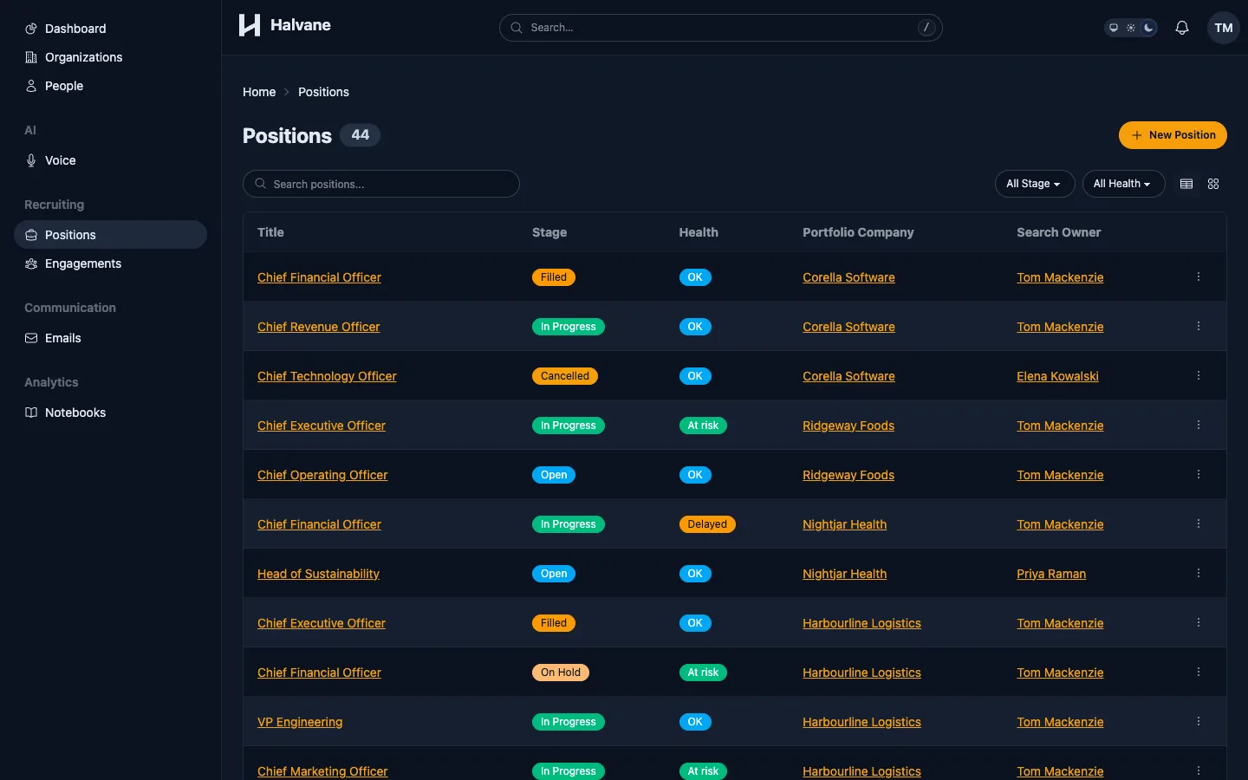Click Home in the breadcrumb
1248x780 pixels.
(x=259, y=92)
